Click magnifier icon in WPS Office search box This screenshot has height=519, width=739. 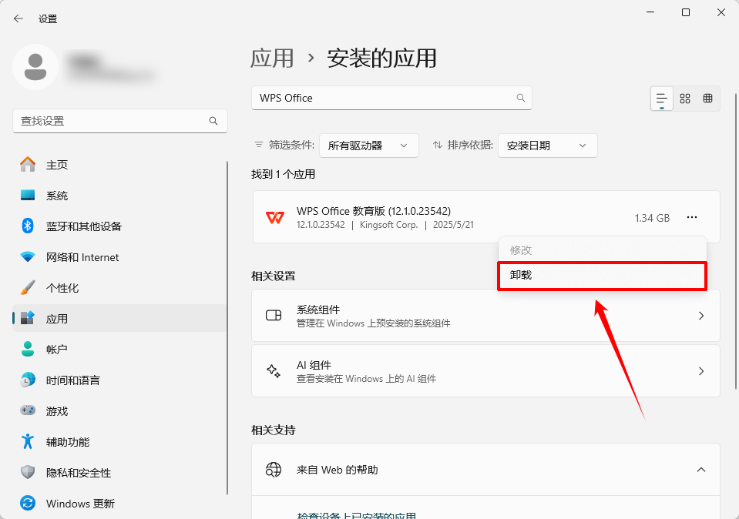point(521,98)
